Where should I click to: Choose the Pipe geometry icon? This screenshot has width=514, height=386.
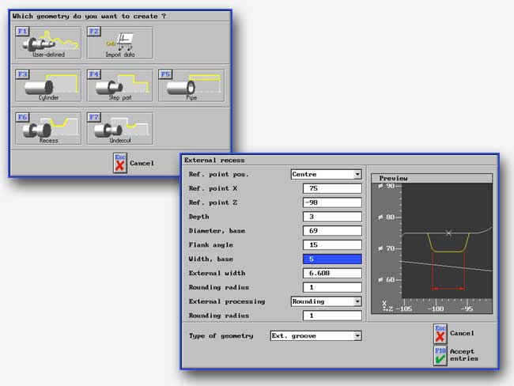191,85
